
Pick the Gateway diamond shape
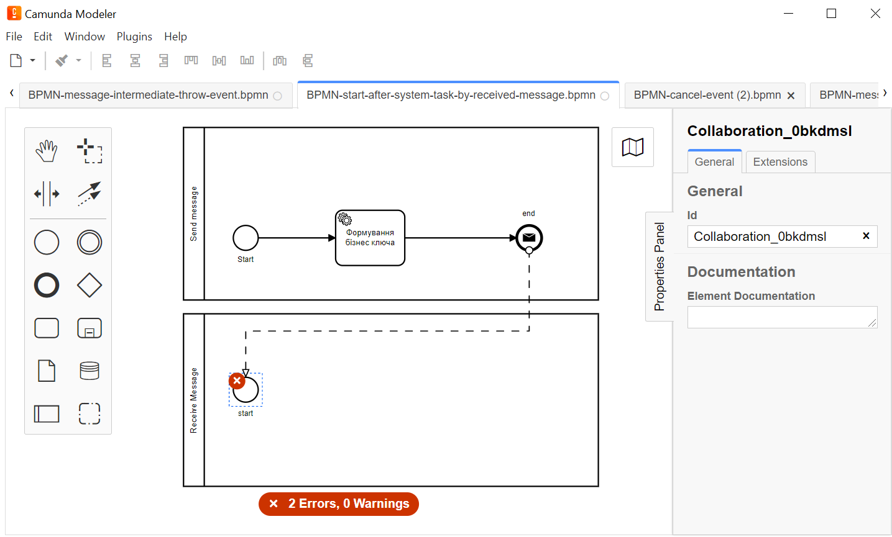[90, 286]
